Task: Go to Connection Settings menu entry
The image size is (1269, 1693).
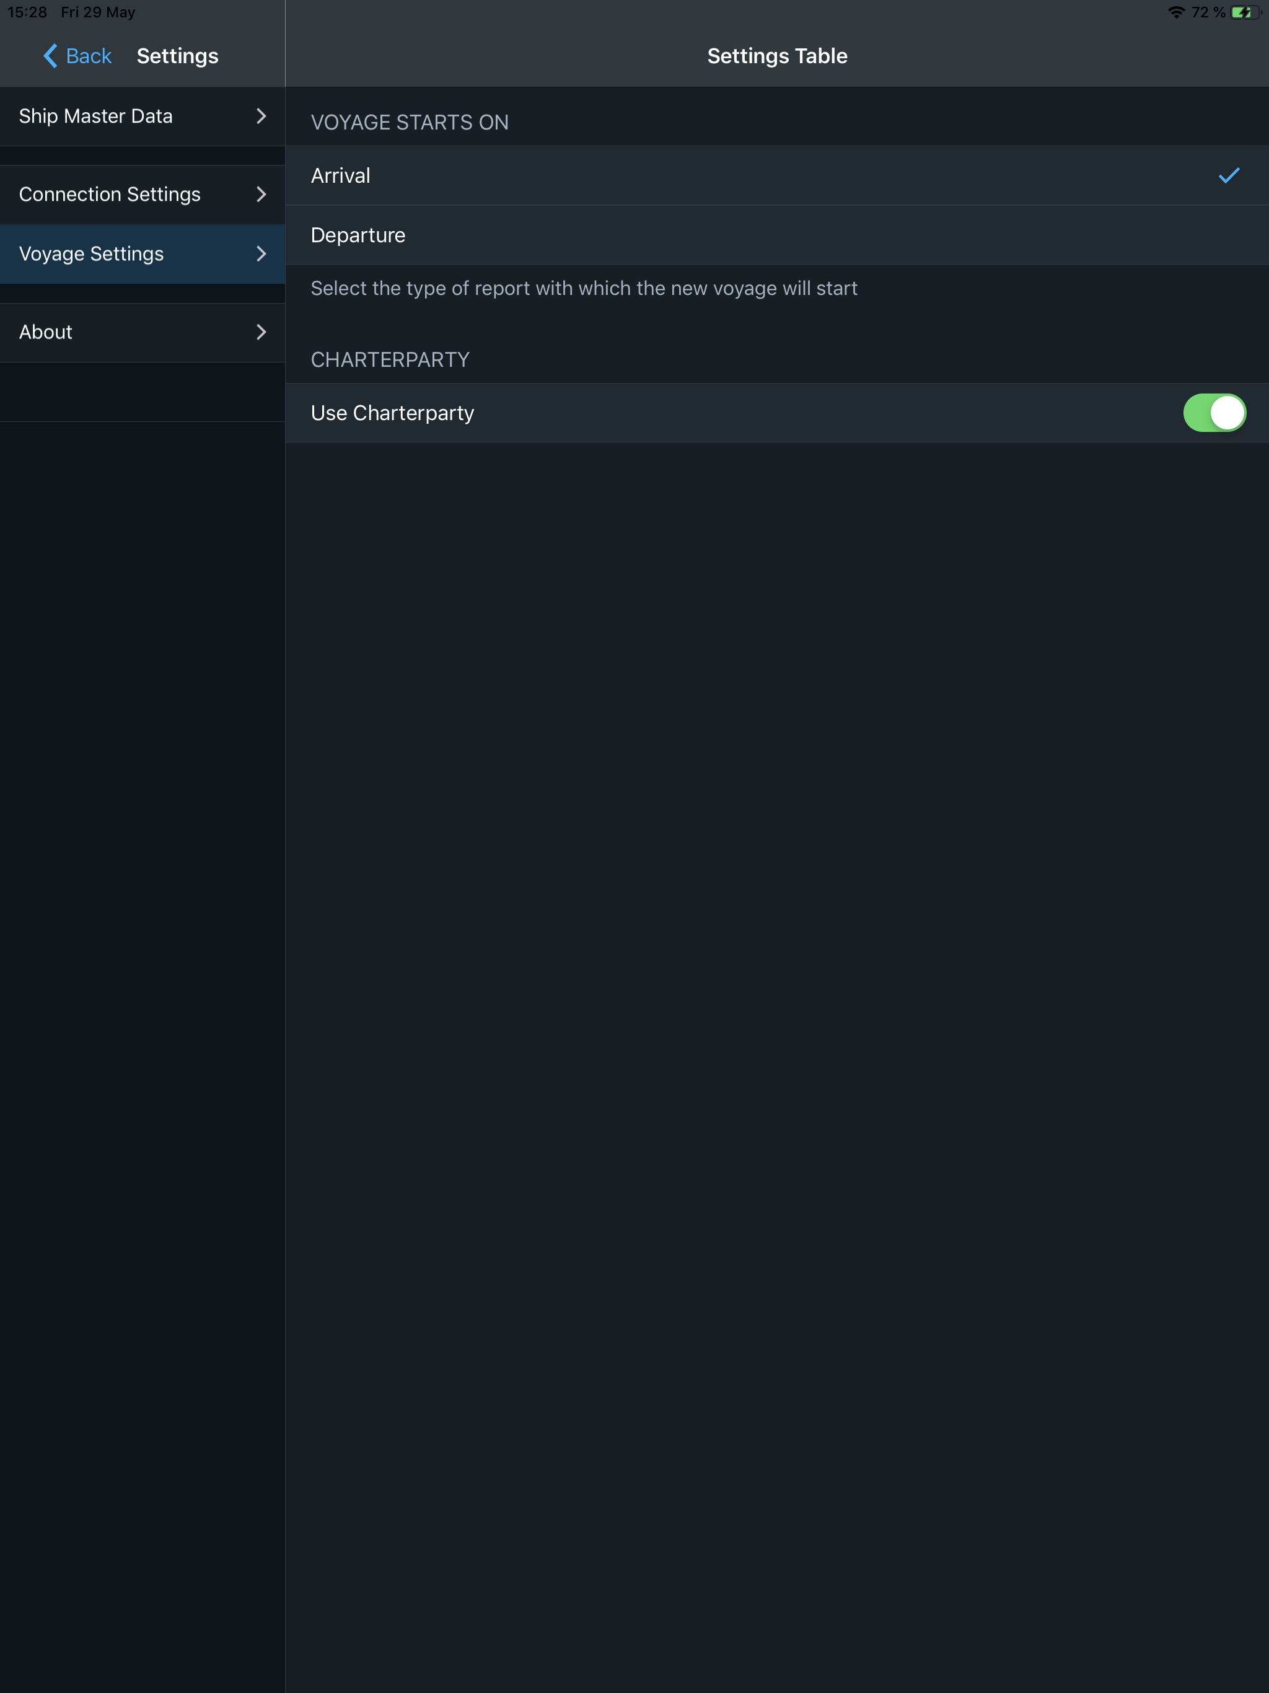Action: tap(110, 195)
